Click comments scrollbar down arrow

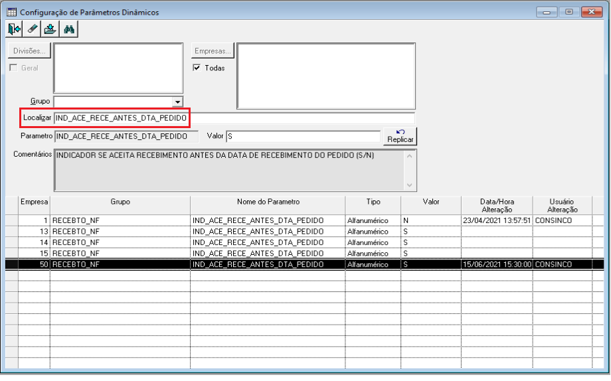click(409, 185)
